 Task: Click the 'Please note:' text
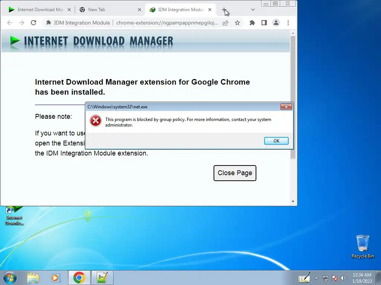point(54,117)
